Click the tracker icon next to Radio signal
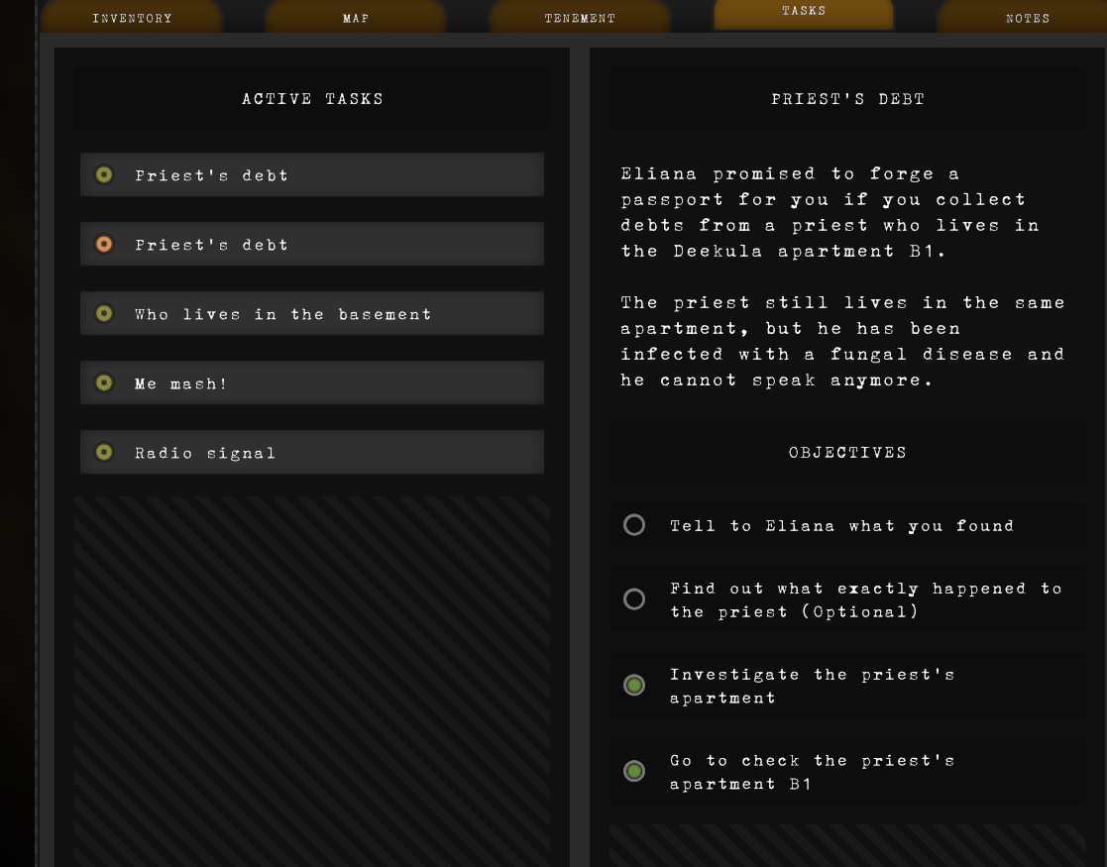 click(104, 452)
